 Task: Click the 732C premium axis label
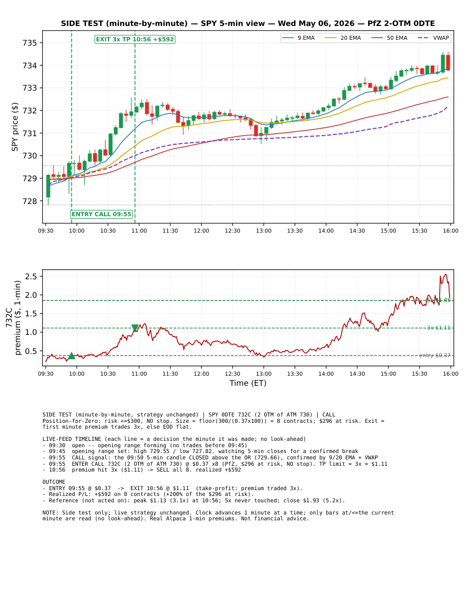point(13,318)
